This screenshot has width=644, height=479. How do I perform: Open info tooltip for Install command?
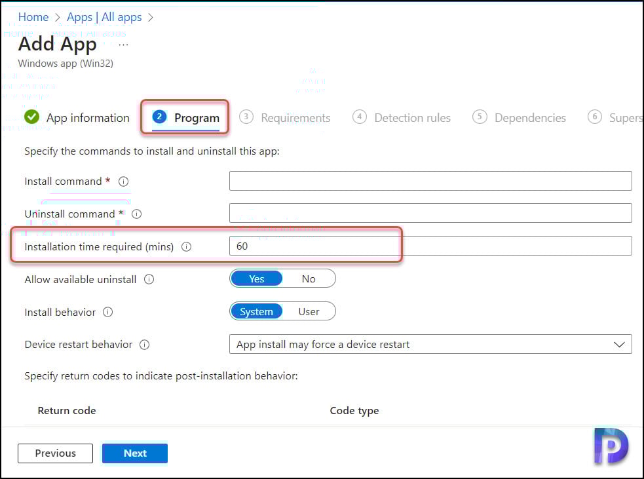click(123, 181)
